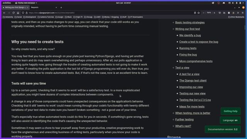Open the clock and calendar panel
This screenshot has height=139, width=247.
123,3
